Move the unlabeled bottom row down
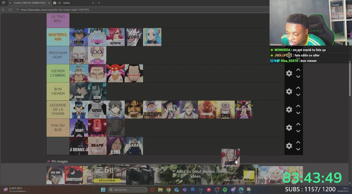The height and width of the screenshot is (194, 352). pos(298,149)
